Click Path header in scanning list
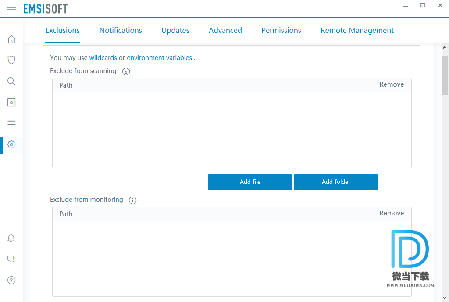Viewport: 449px width, 302px height. (66, 85)
